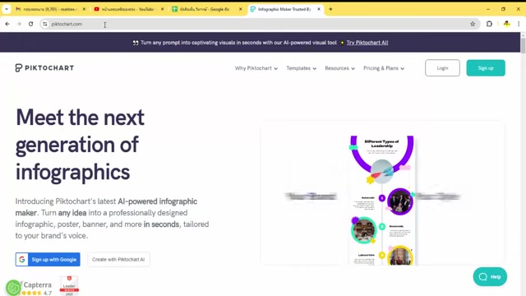
Task: Close the Gmail tab
Action: click(84, 9)
